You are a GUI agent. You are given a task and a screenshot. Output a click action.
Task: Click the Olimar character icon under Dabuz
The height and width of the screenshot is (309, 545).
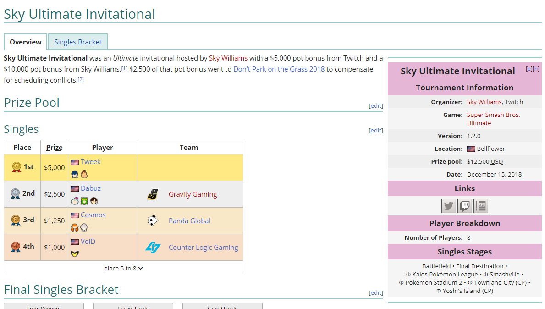[75, 200]
